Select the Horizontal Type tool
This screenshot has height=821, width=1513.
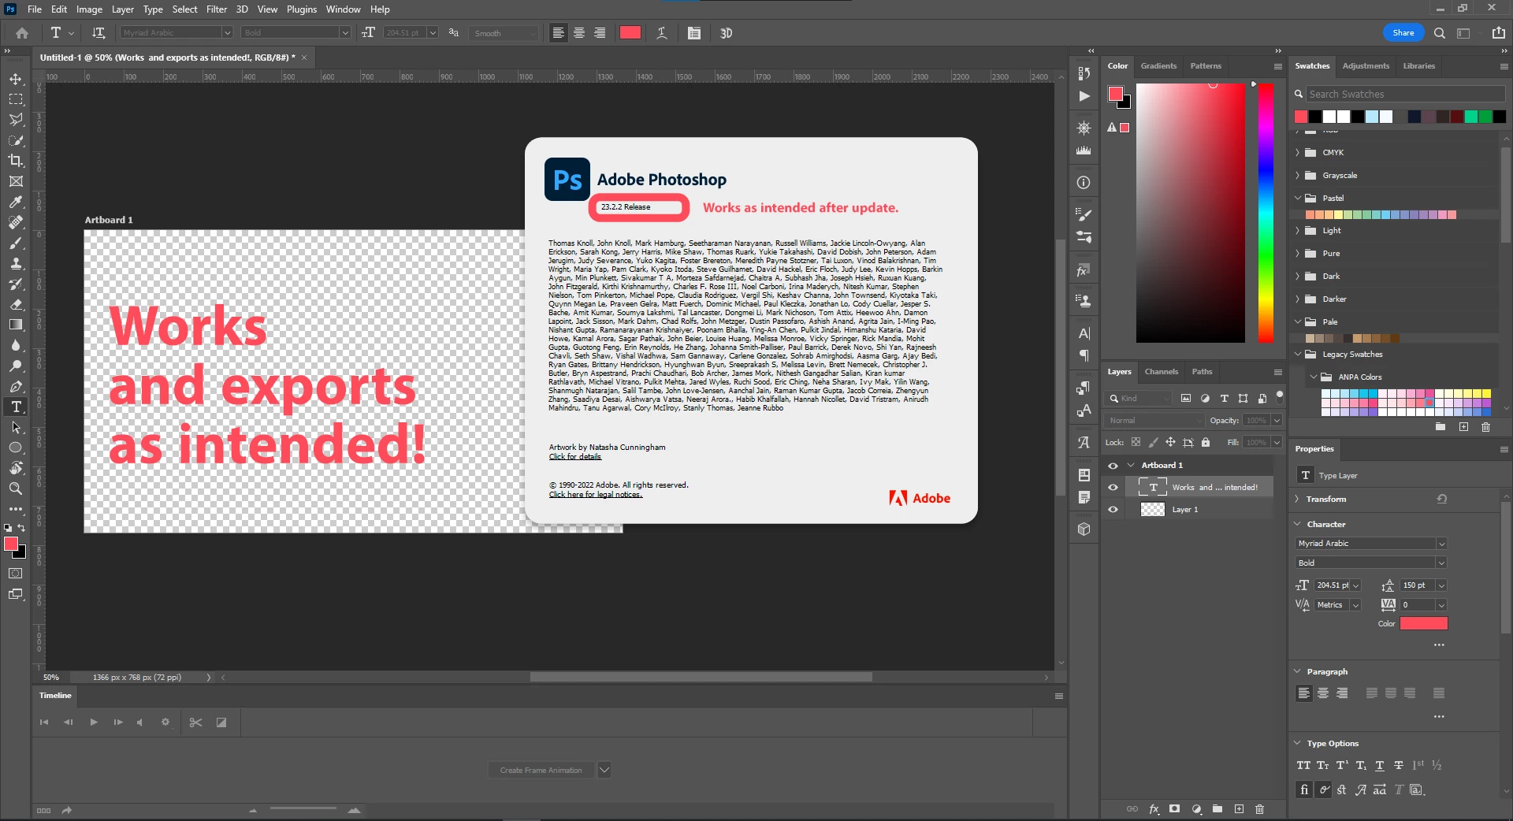pyautogui.click(x=16, y=407)
